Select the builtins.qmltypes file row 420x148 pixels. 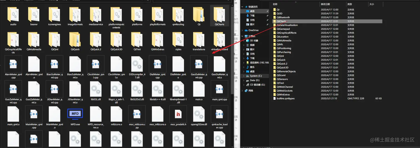327,98
